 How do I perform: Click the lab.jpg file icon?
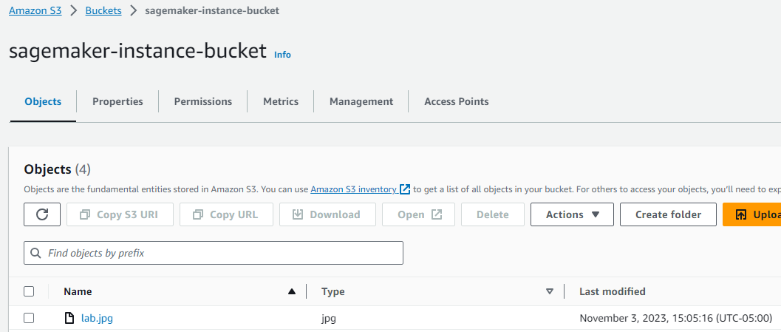click(x=69, y=318)
